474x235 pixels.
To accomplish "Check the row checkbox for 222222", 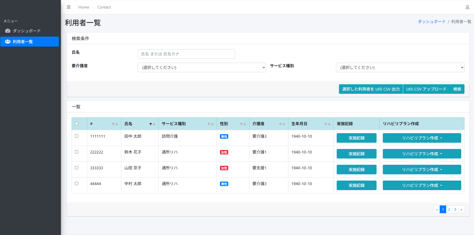I will [x=77, y=152].
